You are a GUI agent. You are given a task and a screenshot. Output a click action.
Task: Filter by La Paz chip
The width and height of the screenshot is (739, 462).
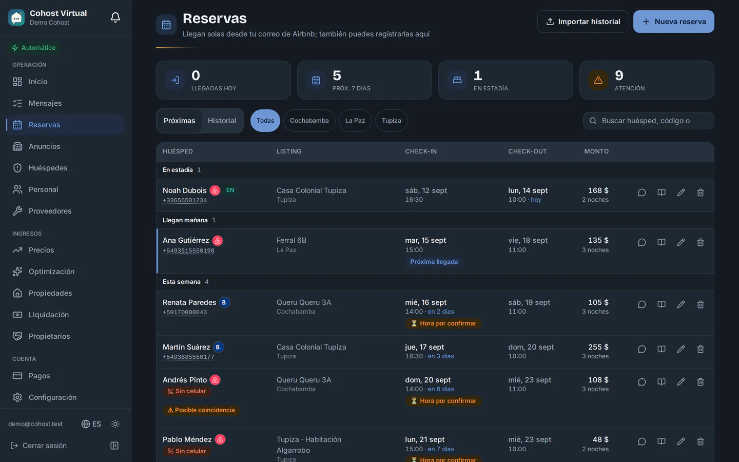click(355, 121)
